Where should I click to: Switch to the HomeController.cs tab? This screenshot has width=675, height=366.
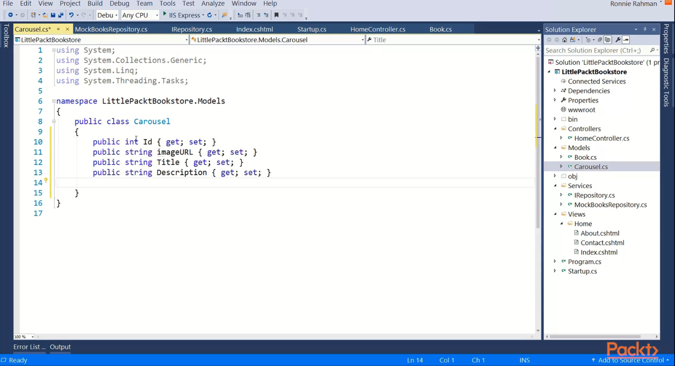pos(377,29)
